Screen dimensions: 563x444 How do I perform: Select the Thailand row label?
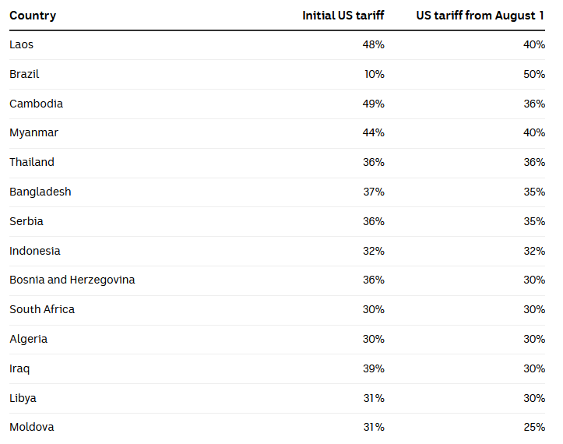32,162
